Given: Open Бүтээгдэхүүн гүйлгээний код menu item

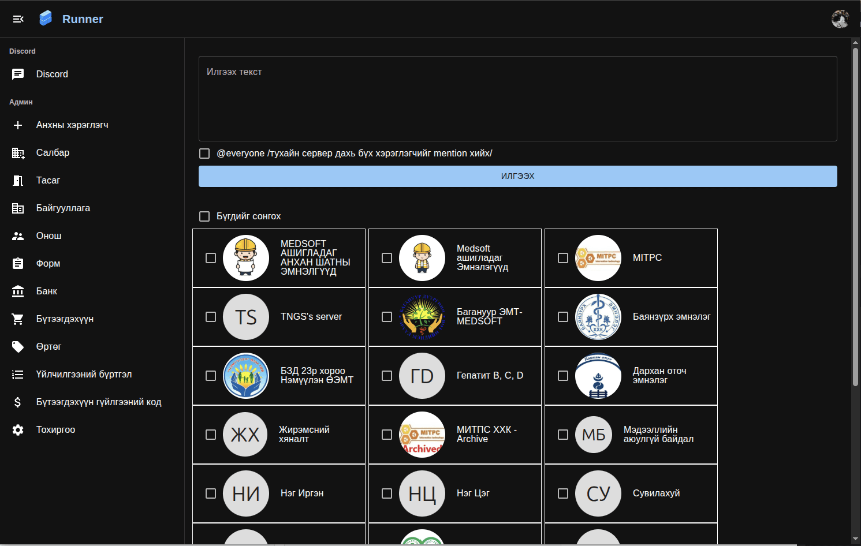Looking at the screenshot, I should [x=99, y=402].
